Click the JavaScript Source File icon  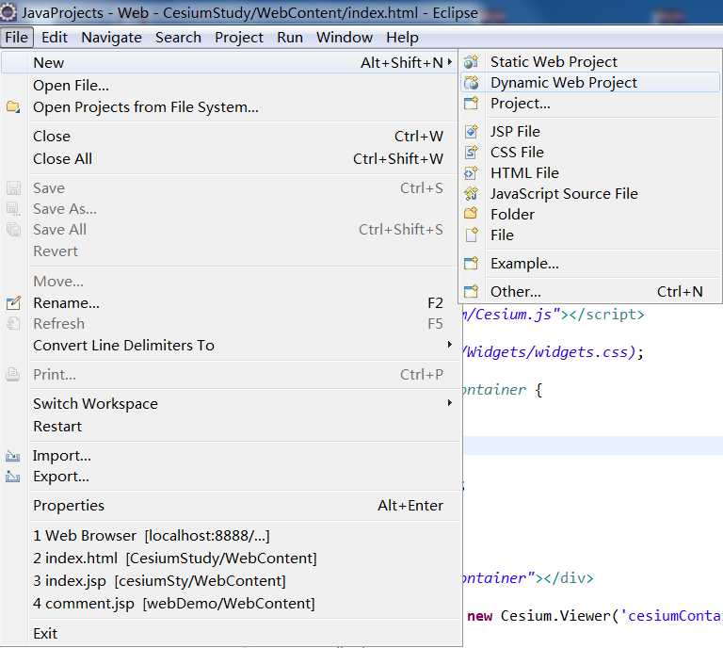[471, 194]
